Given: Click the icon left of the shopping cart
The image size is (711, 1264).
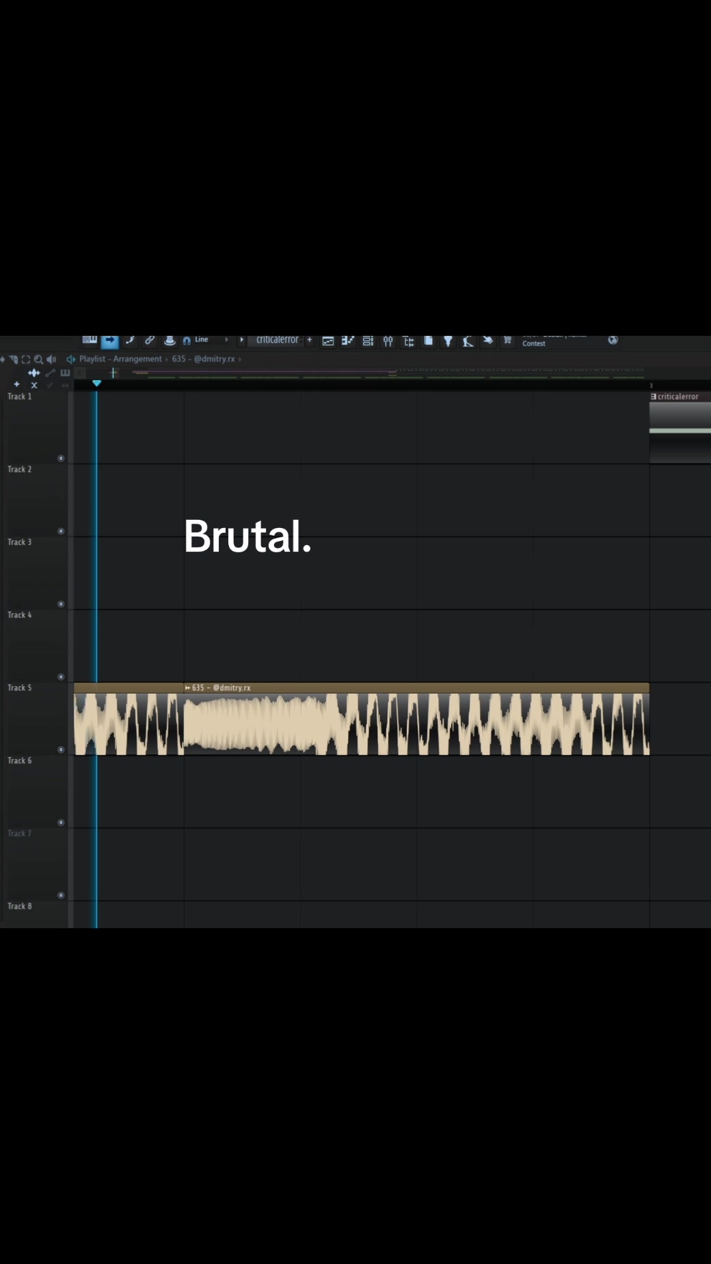Looking at the screenshot, I should [x=487, y=340].
